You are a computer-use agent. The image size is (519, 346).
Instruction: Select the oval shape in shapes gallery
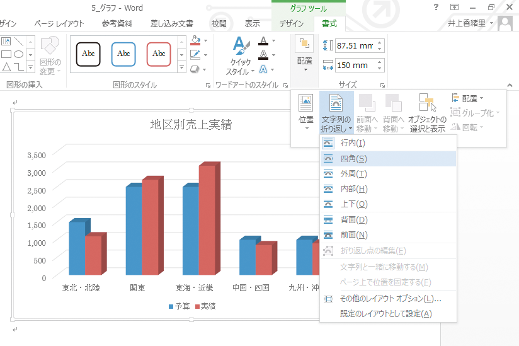(x=18, y=54)
